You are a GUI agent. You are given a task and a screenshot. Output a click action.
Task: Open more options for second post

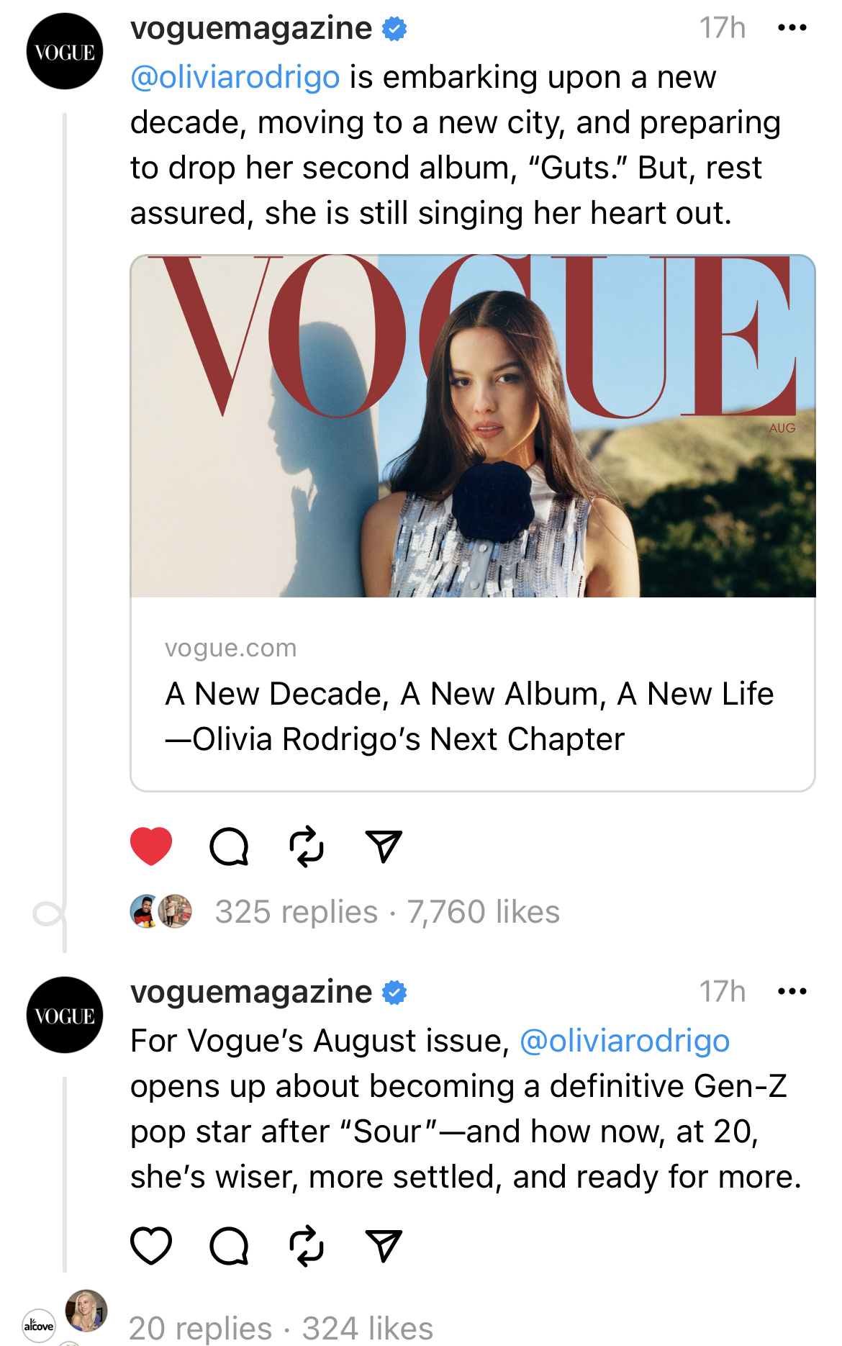[792, 992]
